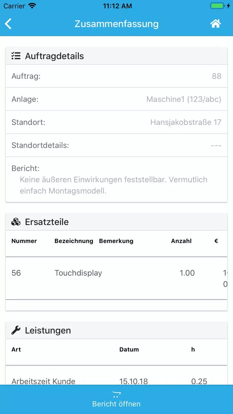Click the Leistungen wrench icon

click(16, 330)
